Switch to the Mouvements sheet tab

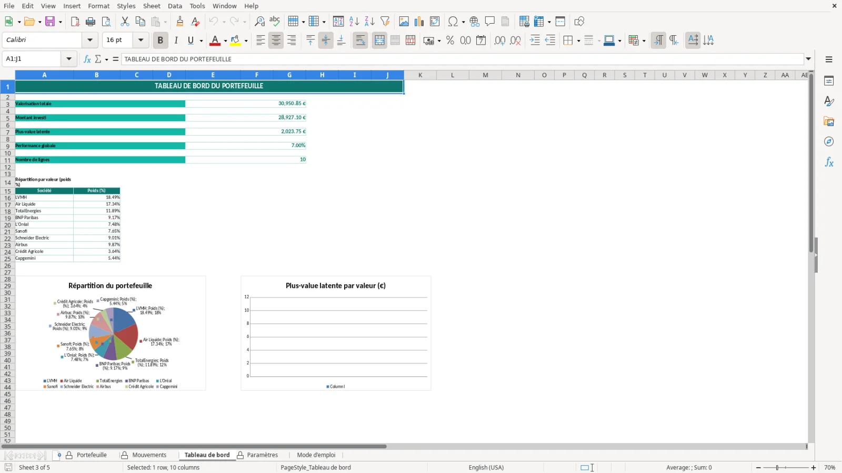[149, 455]
